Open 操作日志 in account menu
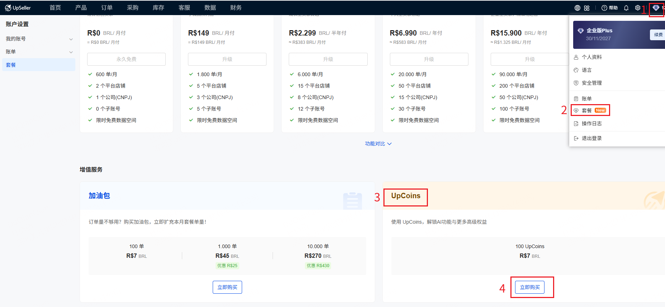The height and width of the screenshot is (307, 665). (591, 124)
